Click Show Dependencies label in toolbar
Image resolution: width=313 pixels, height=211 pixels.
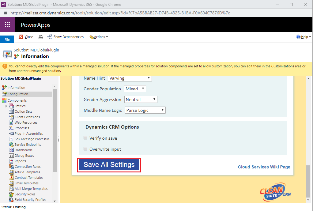pyautogui.click(x=69, y=37)
